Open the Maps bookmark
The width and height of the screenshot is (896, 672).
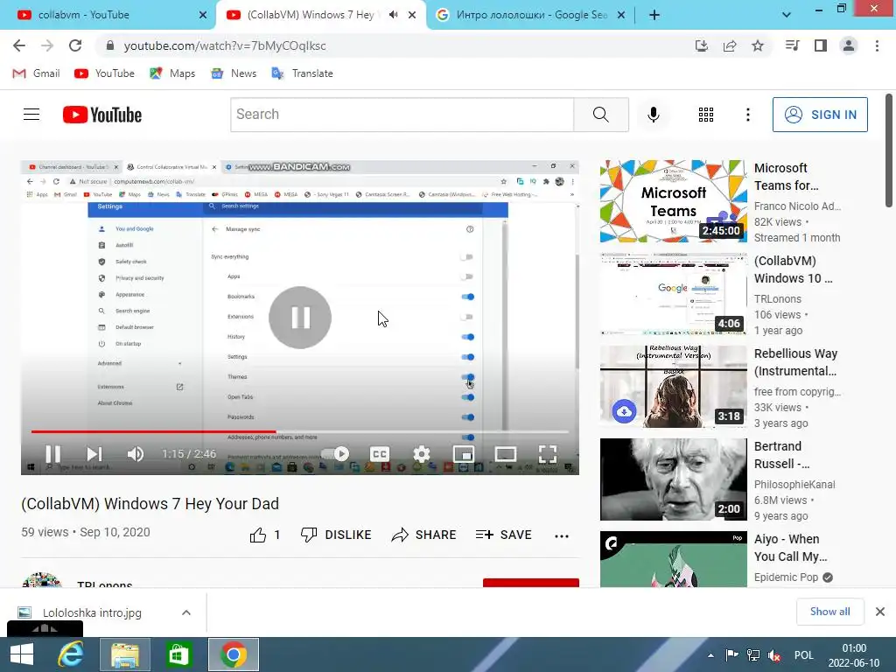172,73
